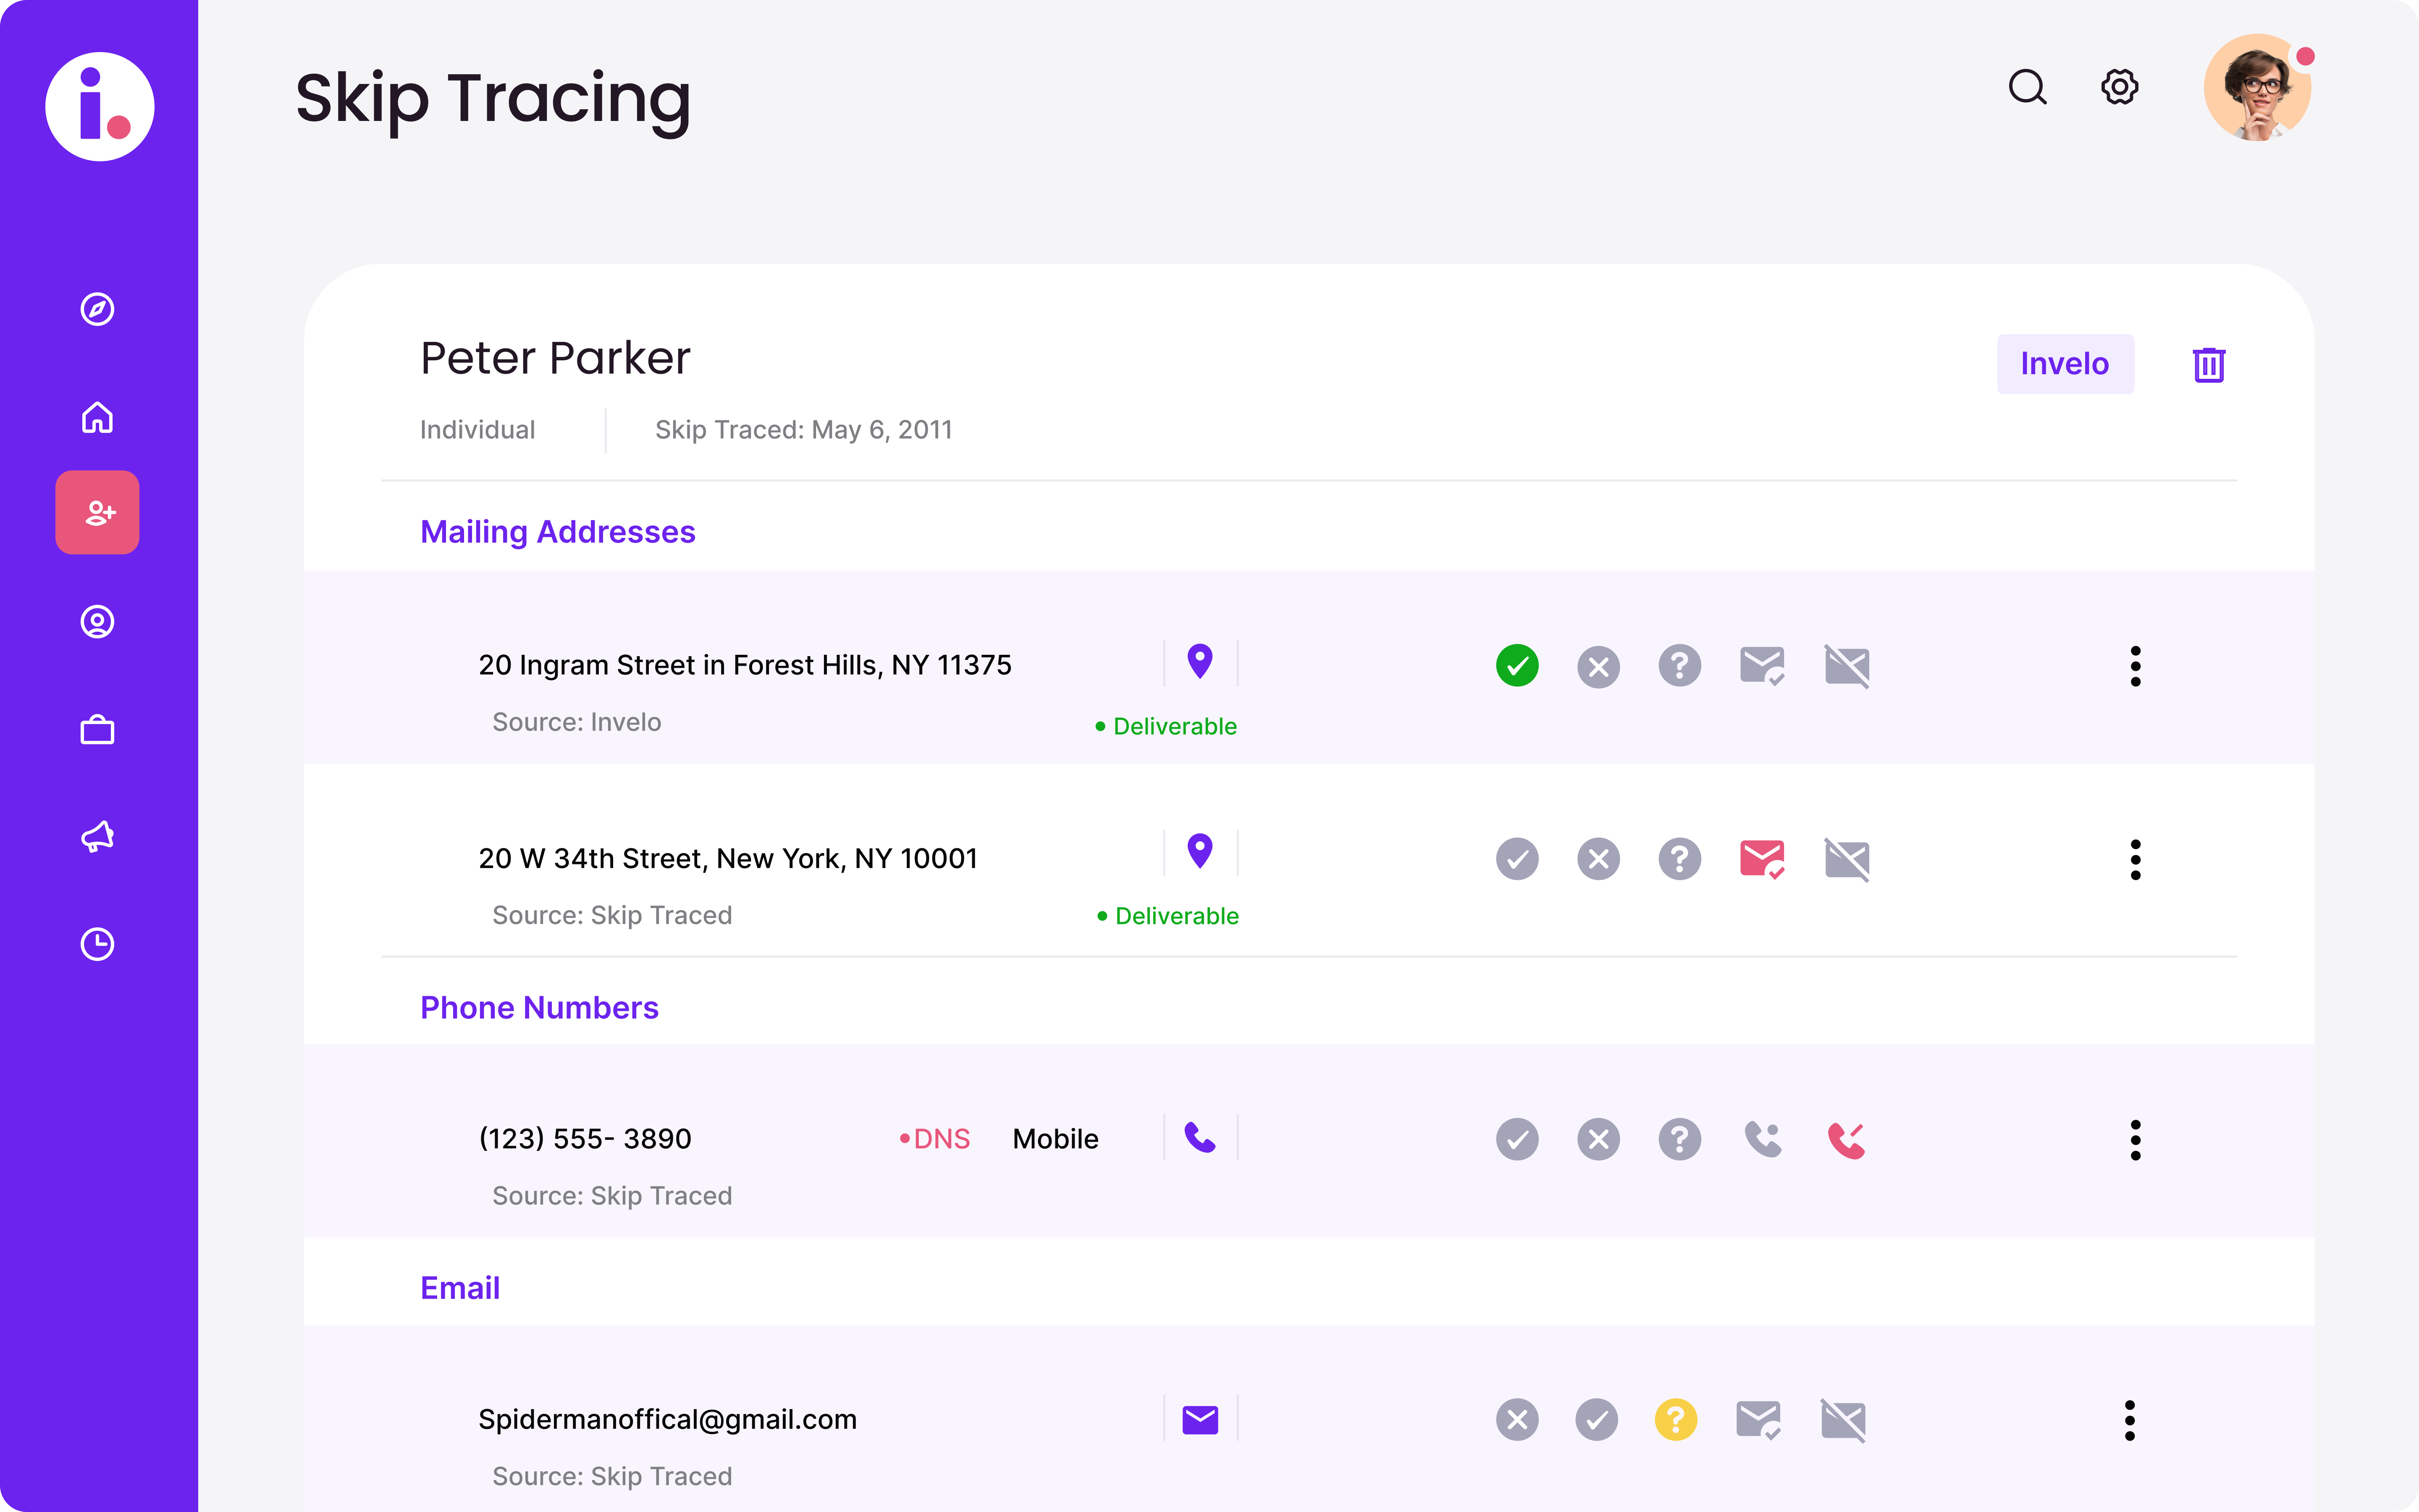The image size is (2419, 1512).
Task: Open user avatar profile picture
Action: (2257, 88)
